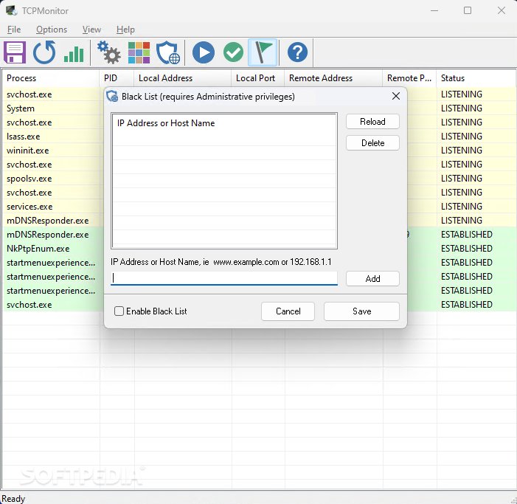Click the Cancel button
Image resolution: width=517 pixels, height=504 pixels.
[288, 311]
